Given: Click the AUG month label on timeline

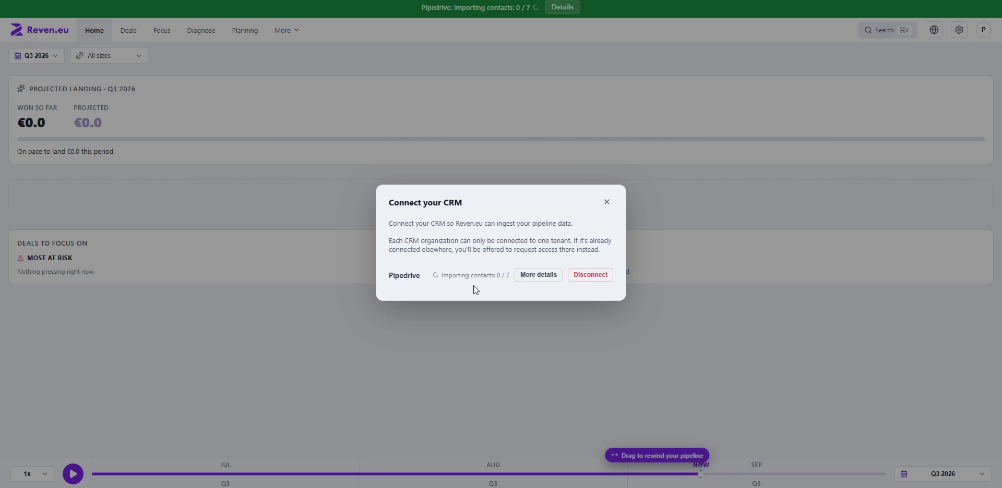Looking at the screenshot, I should [x=493, y=465].
